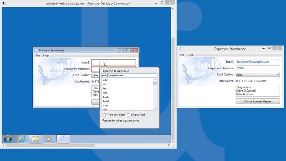
Task: Select CSG radio button in local ExpenseIt window
Action: pyautogui.click(x=246, y=81)
